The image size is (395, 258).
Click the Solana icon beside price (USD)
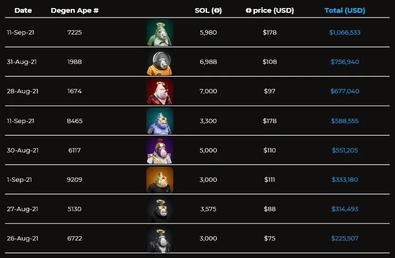point(249,10)
